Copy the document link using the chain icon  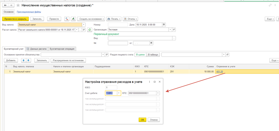click(270, 5)
